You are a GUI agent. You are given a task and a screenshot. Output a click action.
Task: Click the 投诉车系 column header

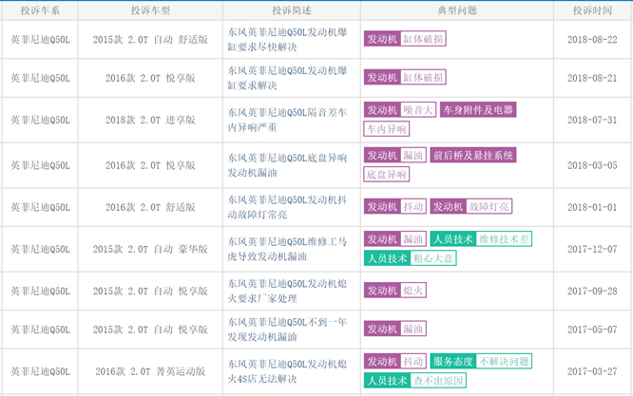tap(40, 10)
